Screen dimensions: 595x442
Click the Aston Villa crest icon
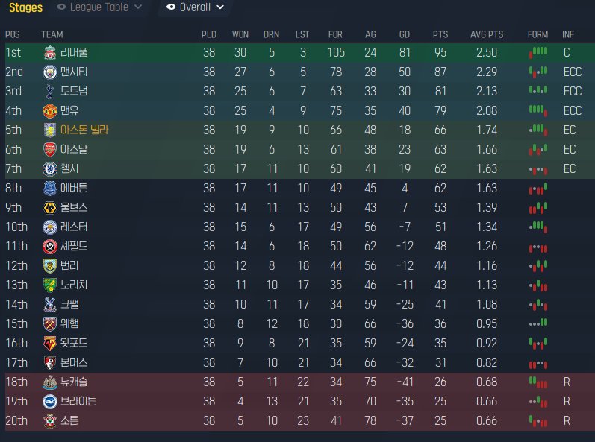tap(50, 130)
